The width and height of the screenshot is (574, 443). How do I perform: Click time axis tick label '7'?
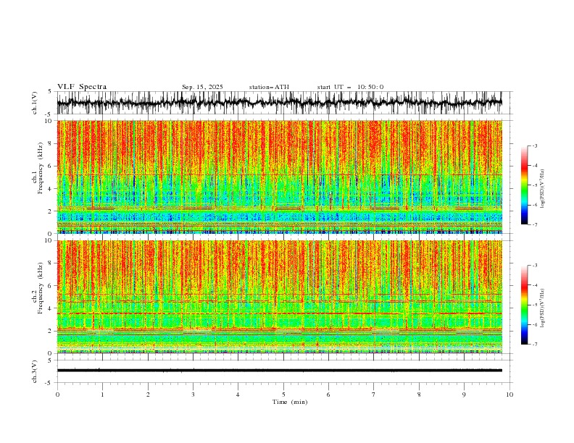click(374, 395)
